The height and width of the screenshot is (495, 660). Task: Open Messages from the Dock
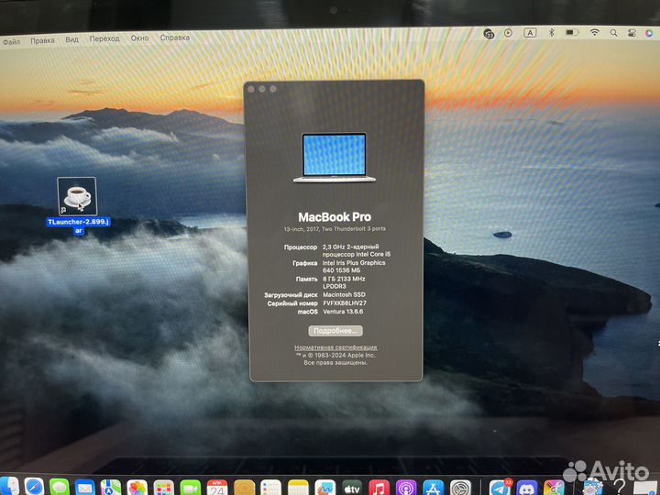tap(60, 487)
